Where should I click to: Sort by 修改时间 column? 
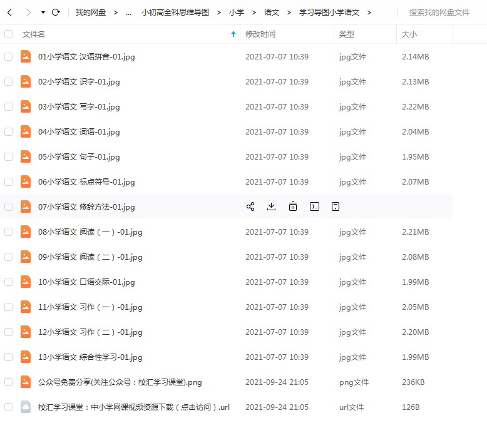point(260,34)
